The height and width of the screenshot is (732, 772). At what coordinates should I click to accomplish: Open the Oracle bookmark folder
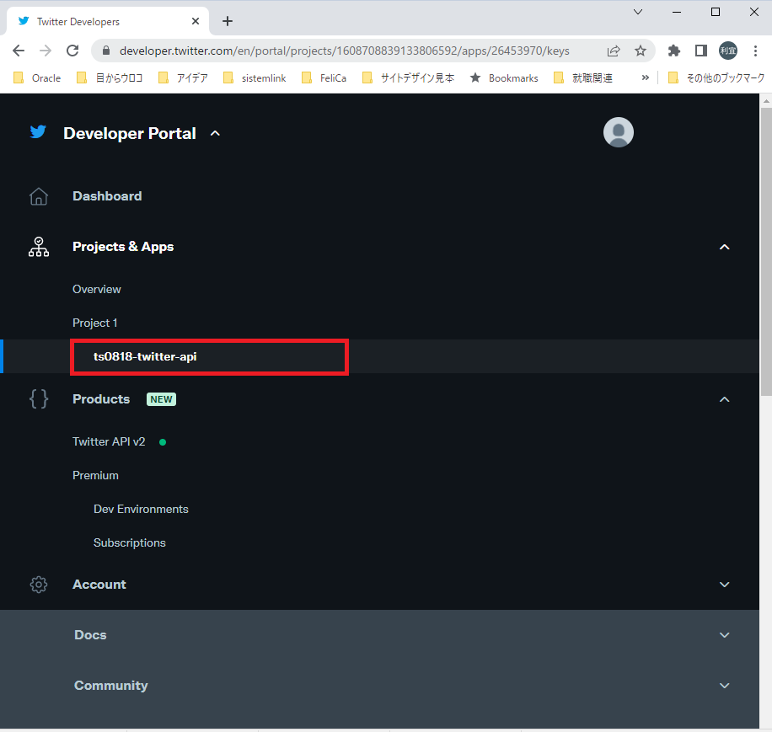[x=37, y=77]
